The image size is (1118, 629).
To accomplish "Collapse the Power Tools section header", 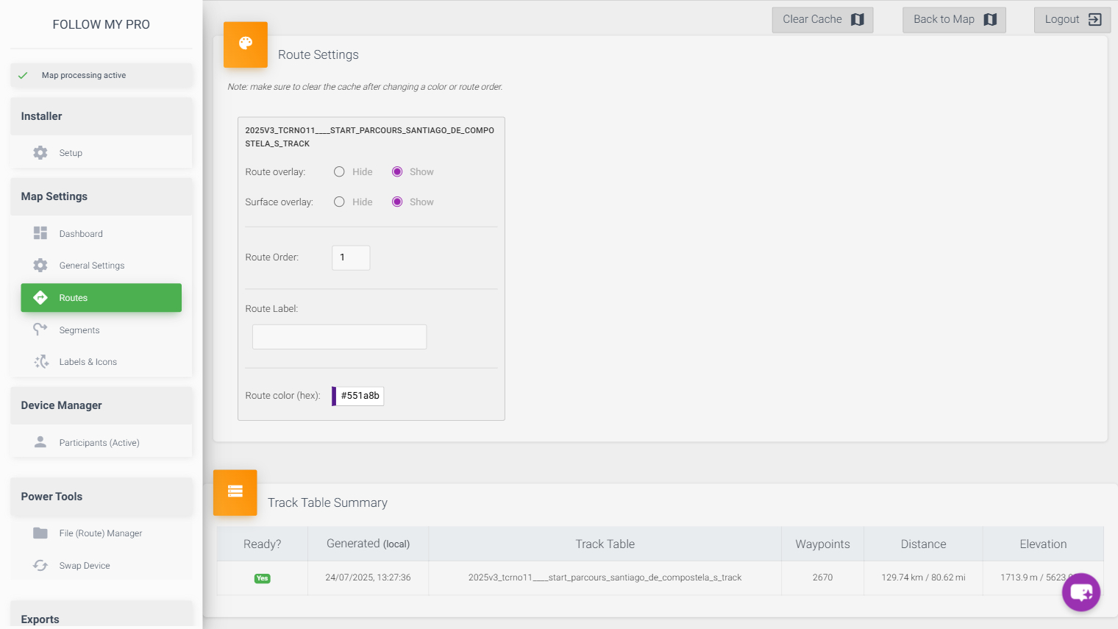I will [102, 497].
